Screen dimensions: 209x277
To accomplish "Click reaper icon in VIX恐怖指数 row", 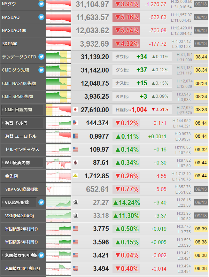I will point(75,202).
